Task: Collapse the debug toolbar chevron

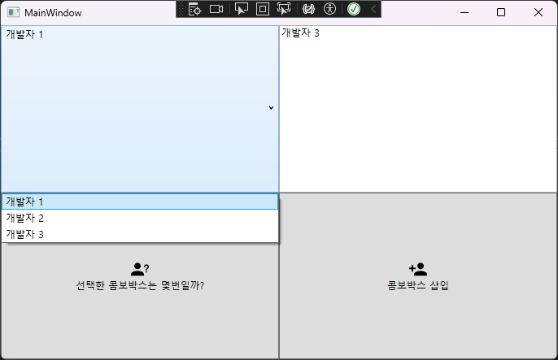Action: pyautogui.click(x=373, y=9)
